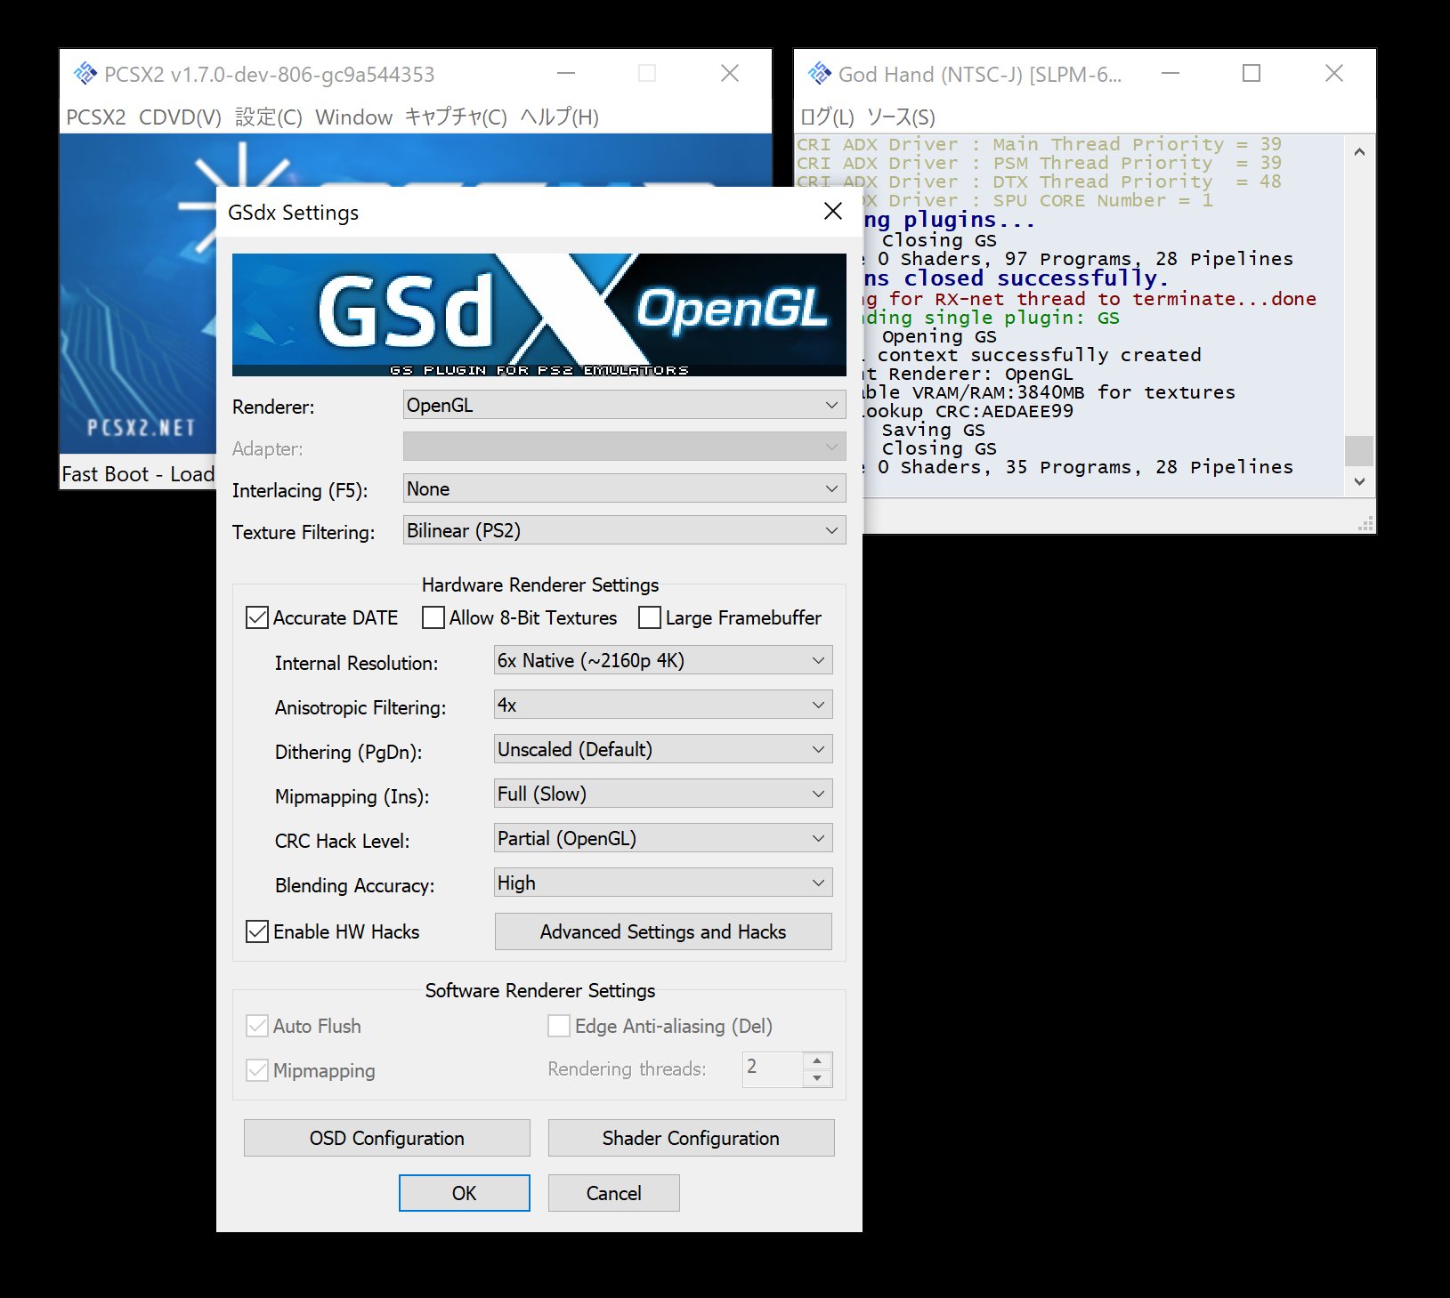Confirm settings with OK button
Viewport: 1450px width, 1298px height.
click(x=464, y=1193)
